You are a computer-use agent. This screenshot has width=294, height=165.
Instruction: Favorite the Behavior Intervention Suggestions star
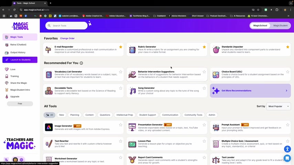(204, 72)
